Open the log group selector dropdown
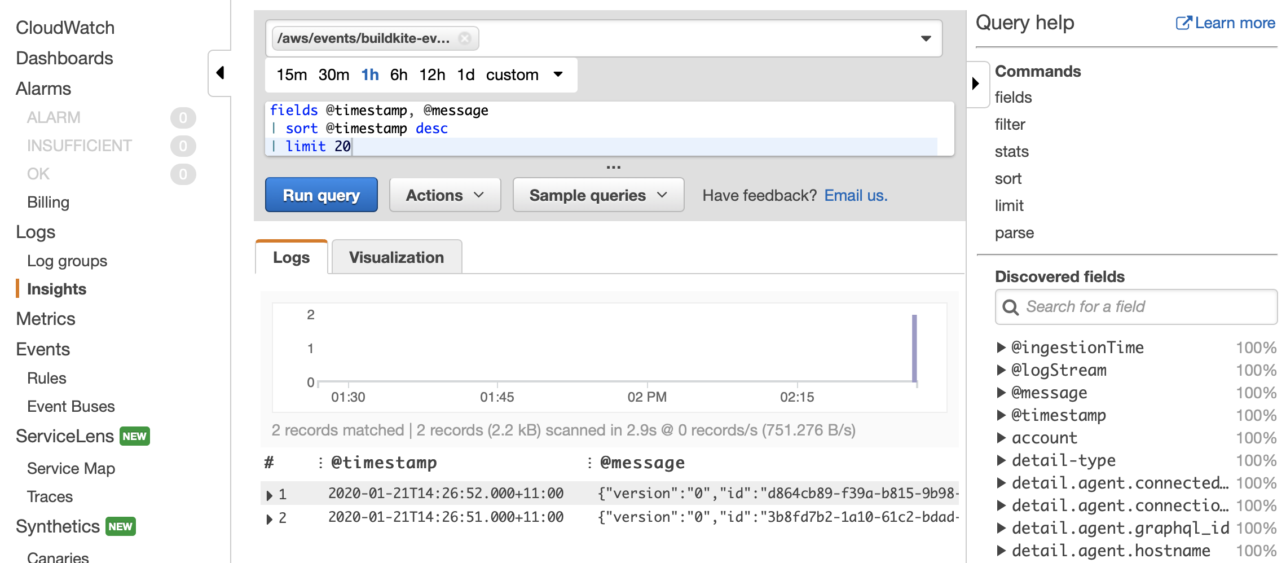Screen dimensions: 1286x563 tap(926, 38)
